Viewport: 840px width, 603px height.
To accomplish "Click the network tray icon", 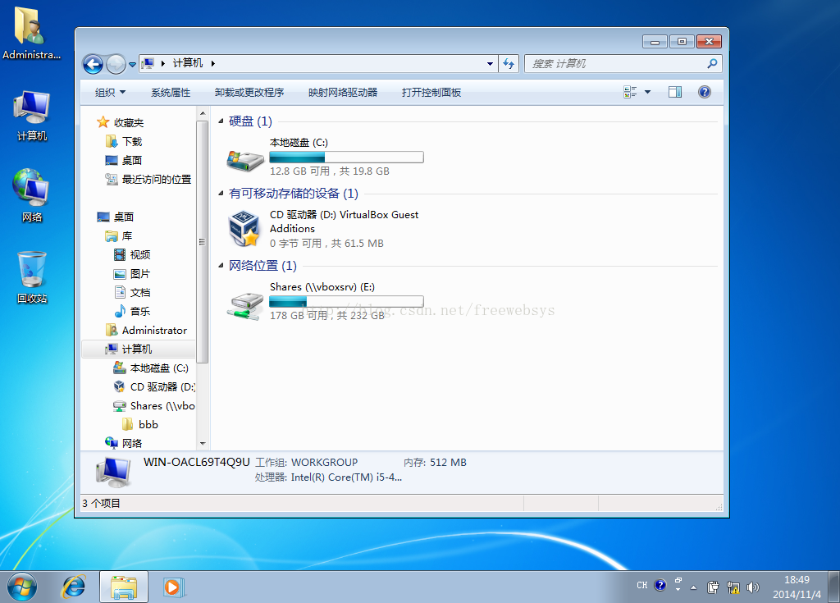I will [733, 587].
